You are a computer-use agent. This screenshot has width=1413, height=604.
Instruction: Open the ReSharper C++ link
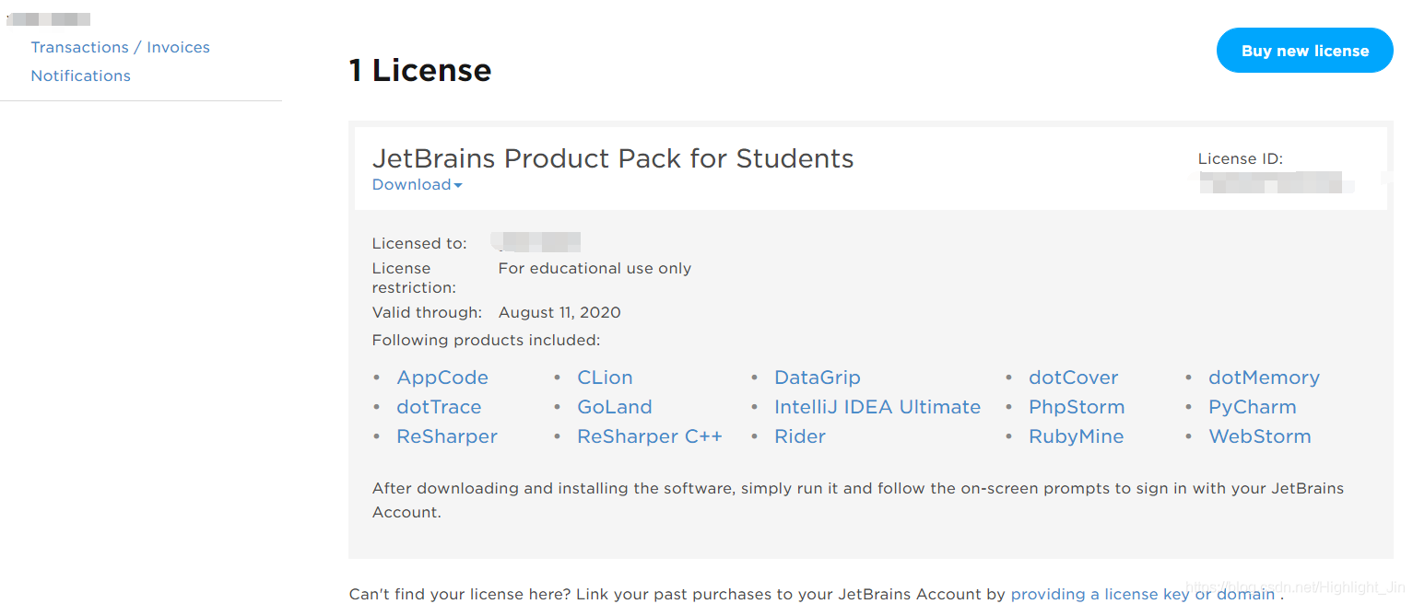click(650, 436)
